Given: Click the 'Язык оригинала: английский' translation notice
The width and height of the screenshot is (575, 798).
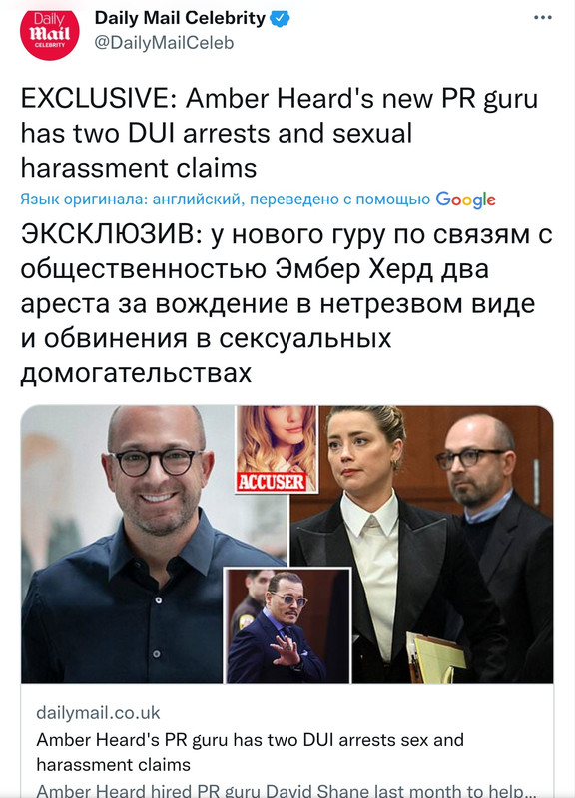Looking at the screenshot, I should [x=130, y=199].
